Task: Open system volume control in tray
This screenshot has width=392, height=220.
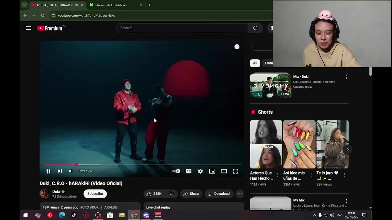Action: [x=332, y=215]
